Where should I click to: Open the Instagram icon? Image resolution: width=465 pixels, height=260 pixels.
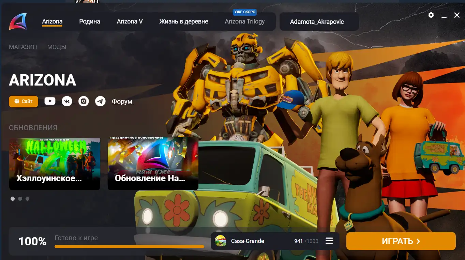[x=84, y=101]
